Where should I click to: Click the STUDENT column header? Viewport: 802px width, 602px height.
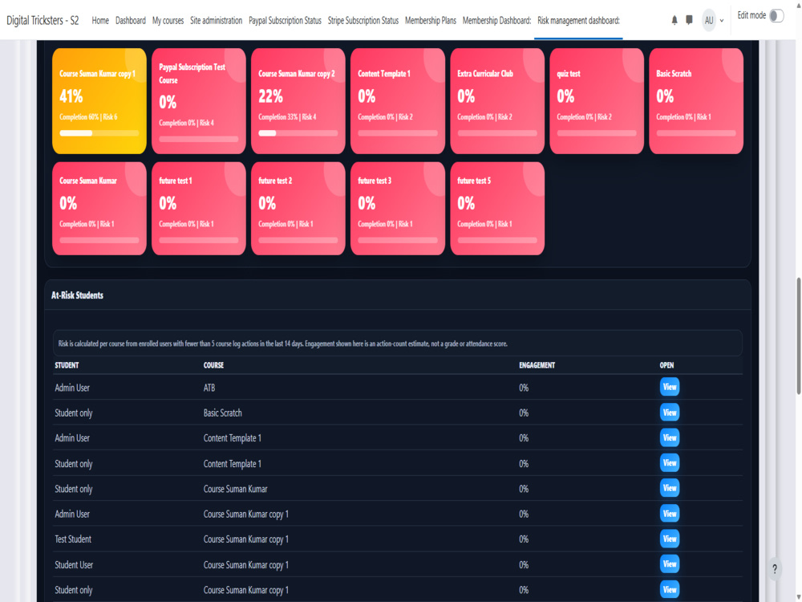pos(67,365)
